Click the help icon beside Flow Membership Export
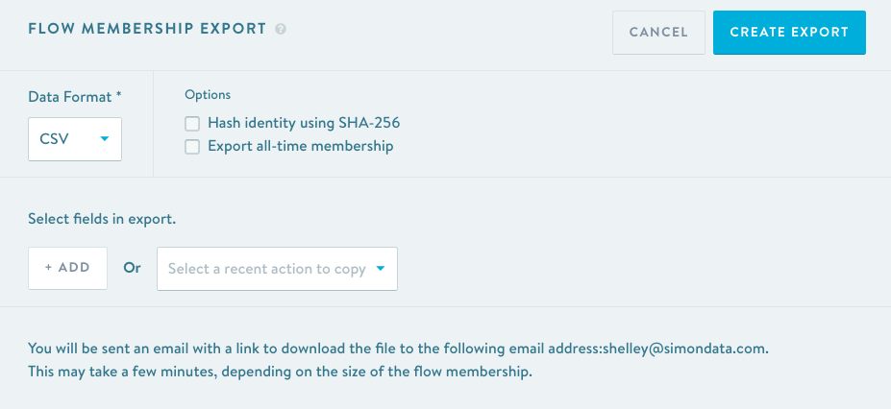 281,30
